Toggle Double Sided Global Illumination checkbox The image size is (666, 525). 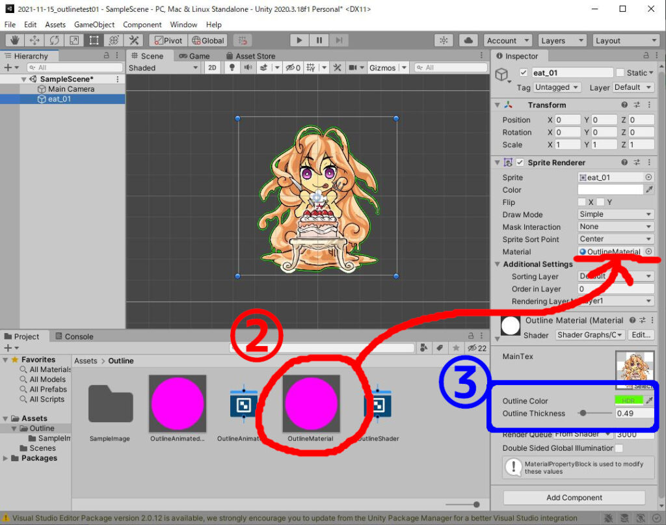pyautogui.click(x=619, y=448)
